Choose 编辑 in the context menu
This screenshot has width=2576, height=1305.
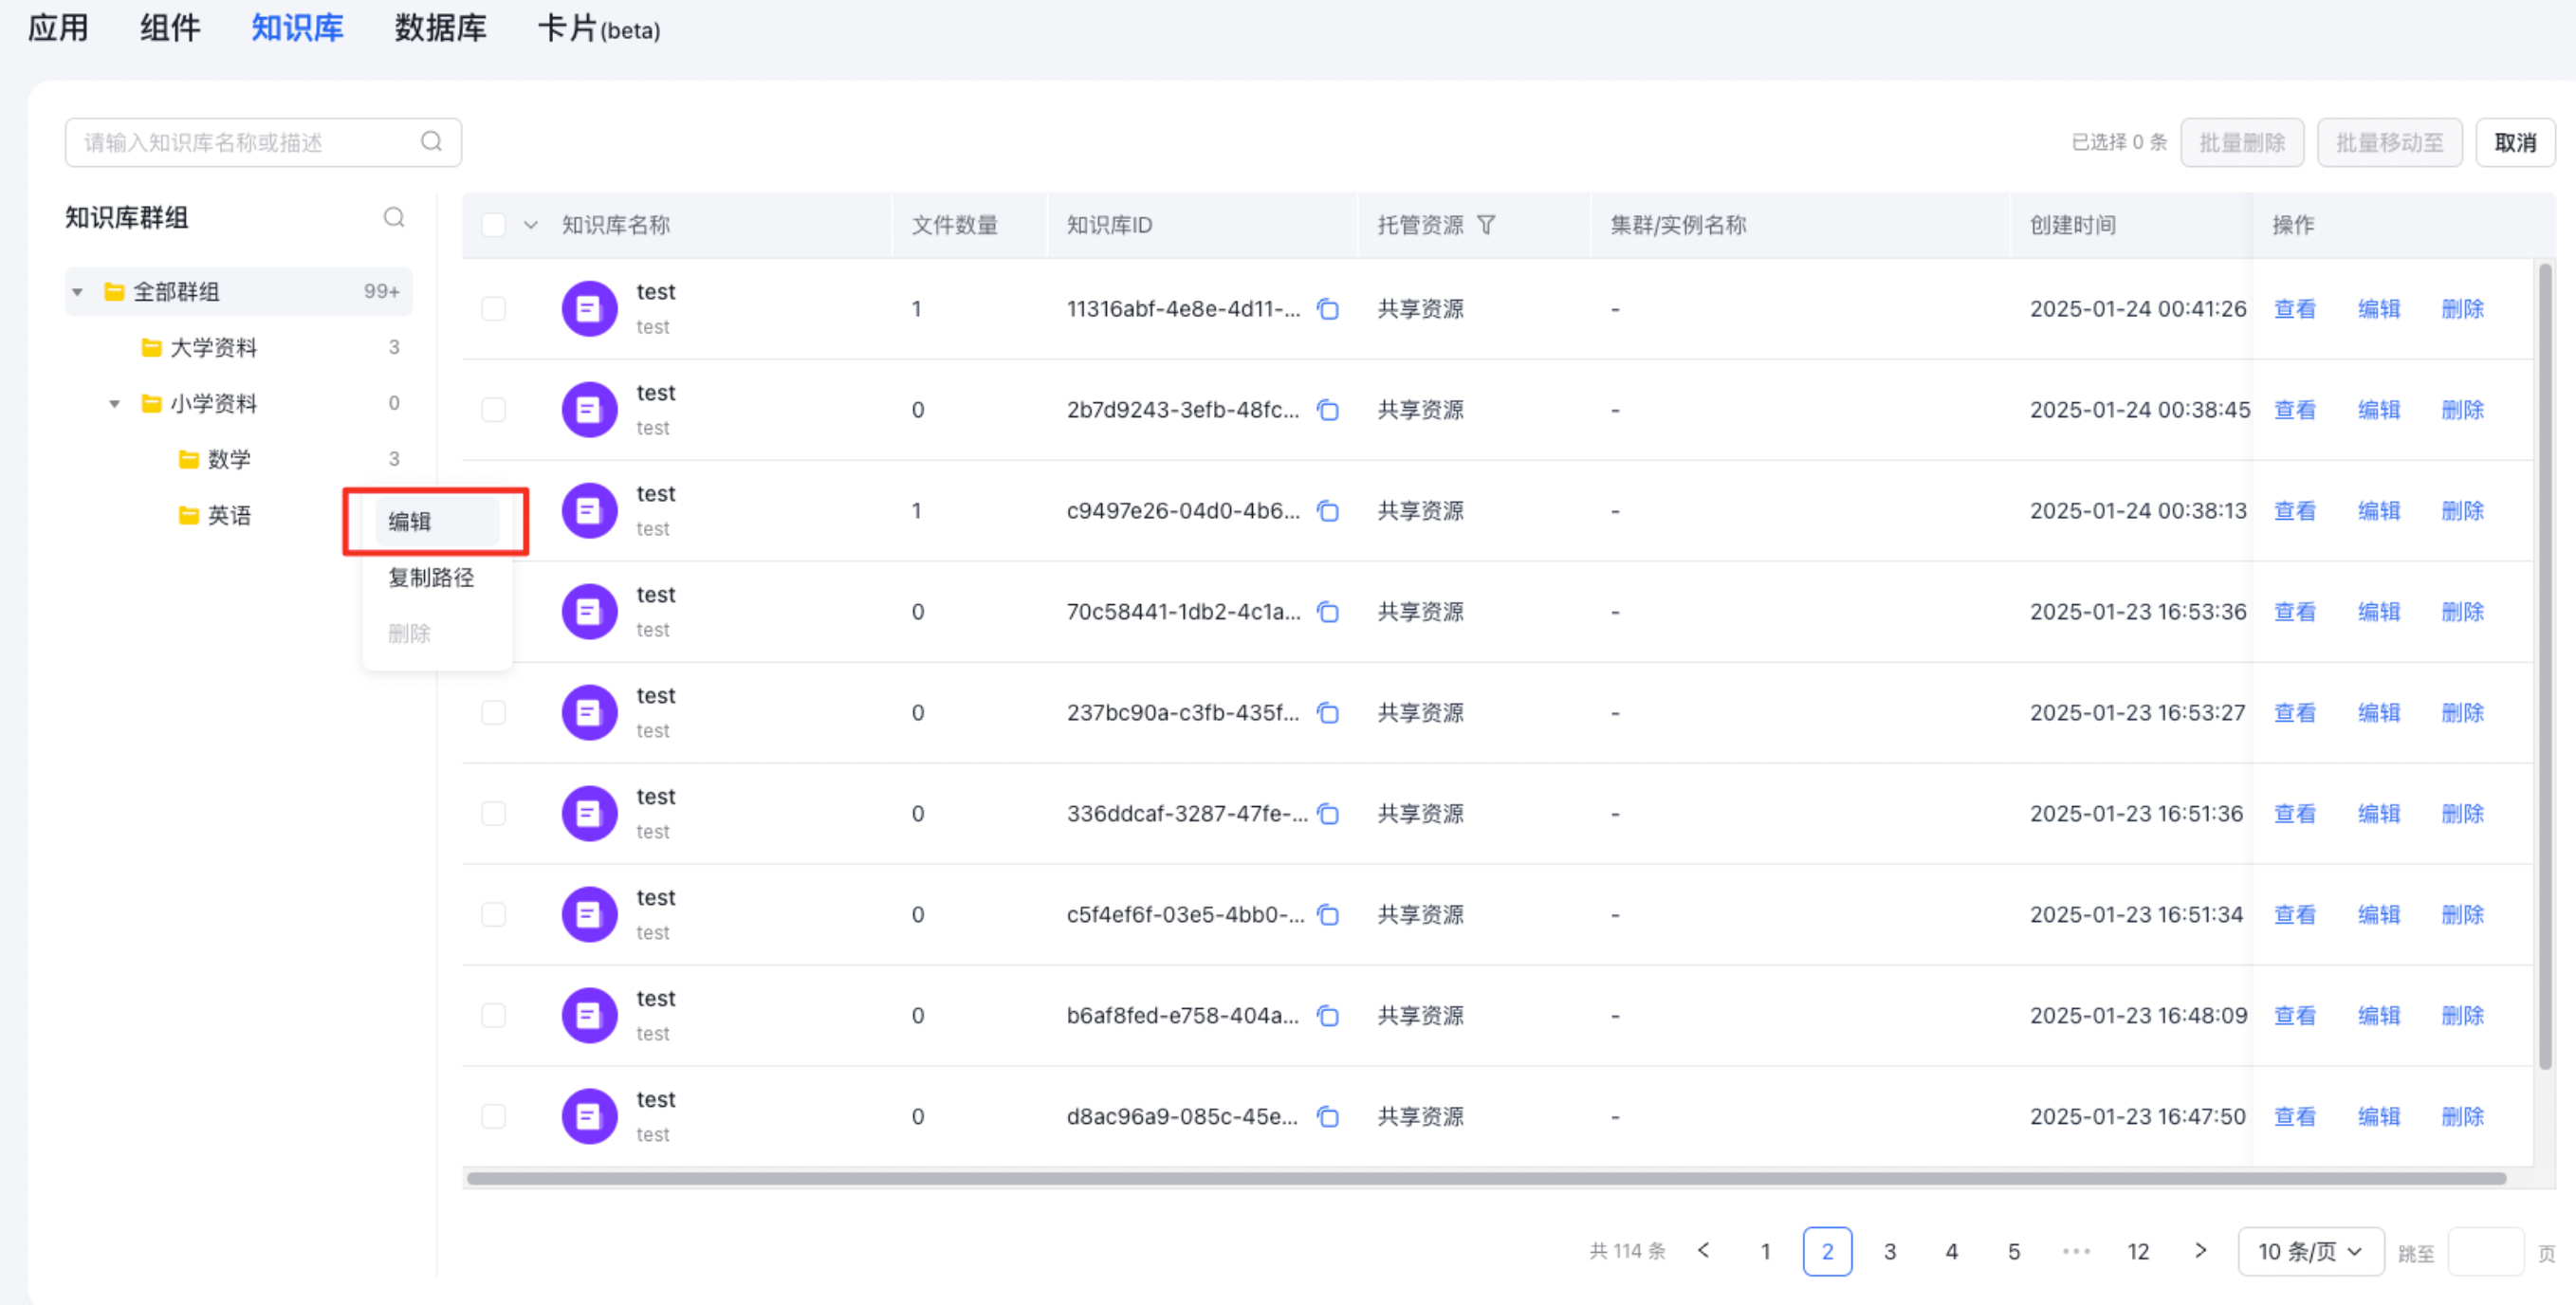pyautogui.click(x=436, y=522)
